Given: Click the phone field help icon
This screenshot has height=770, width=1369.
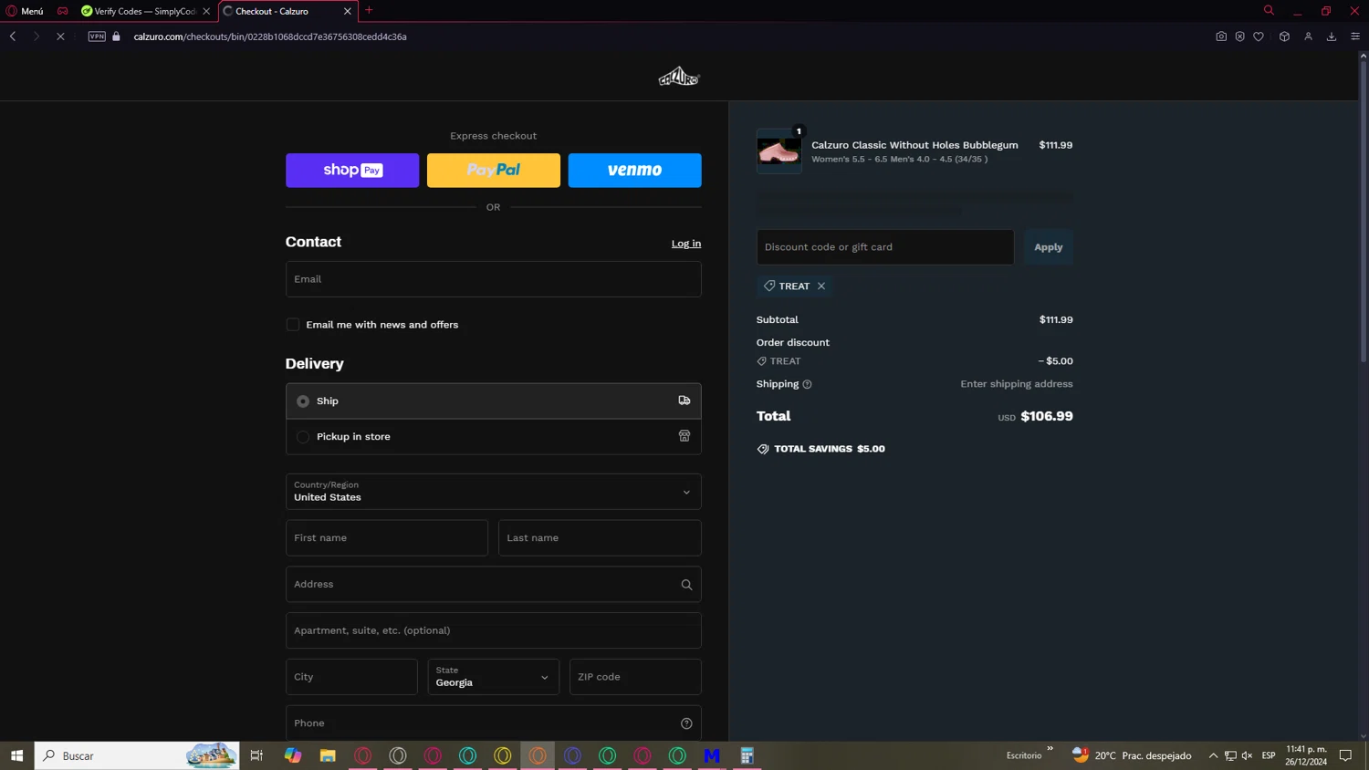Looking at the screenshot, I should click(686, 723).
